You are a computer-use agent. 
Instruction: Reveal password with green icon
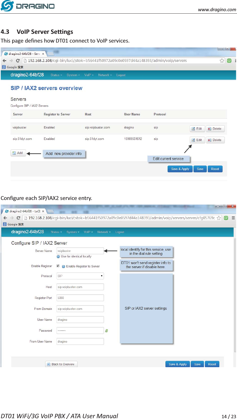click(107, 331)
